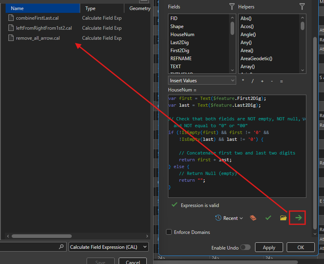Check the Enforce Domains checkbox
The width and height of the screenshot is (324, 264).
point(169,232)
